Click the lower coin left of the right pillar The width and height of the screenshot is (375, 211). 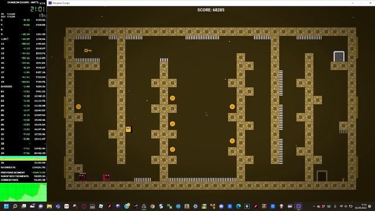tap(232, 141)
